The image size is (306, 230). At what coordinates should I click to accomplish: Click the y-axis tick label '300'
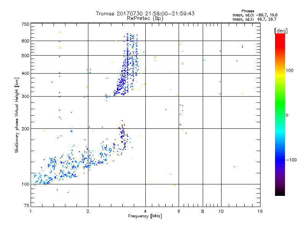25,96
